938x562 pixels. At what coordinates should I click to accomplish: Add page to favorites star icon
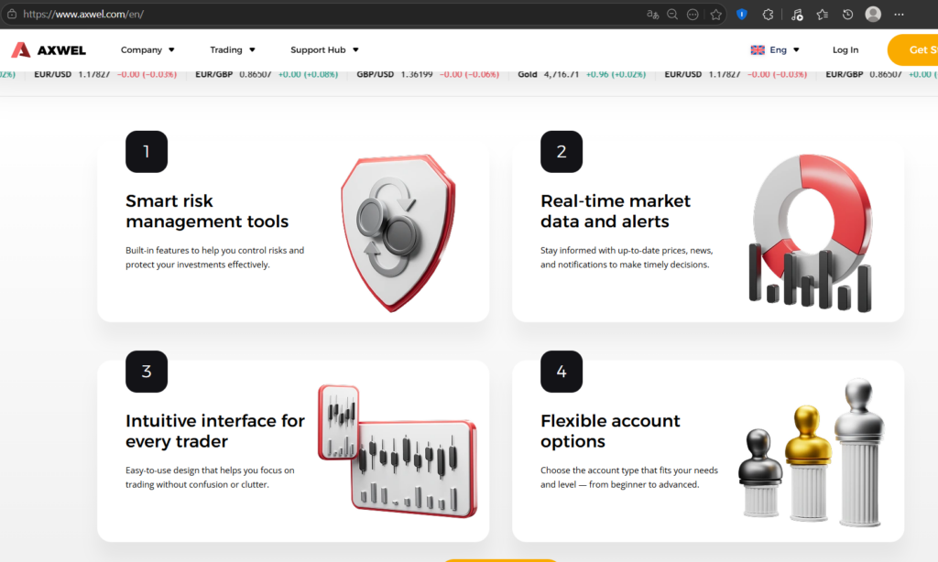pos(716,15)
